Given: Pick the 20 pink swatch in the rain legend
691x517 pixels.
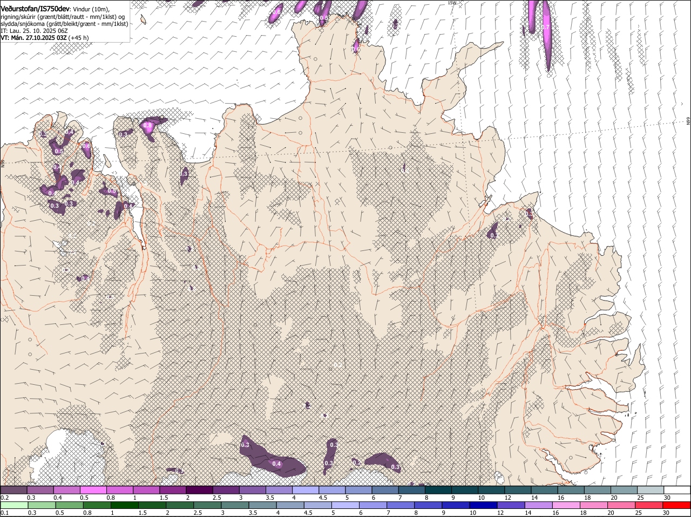Looking at the screenshot, I should (x=621, y=506).
